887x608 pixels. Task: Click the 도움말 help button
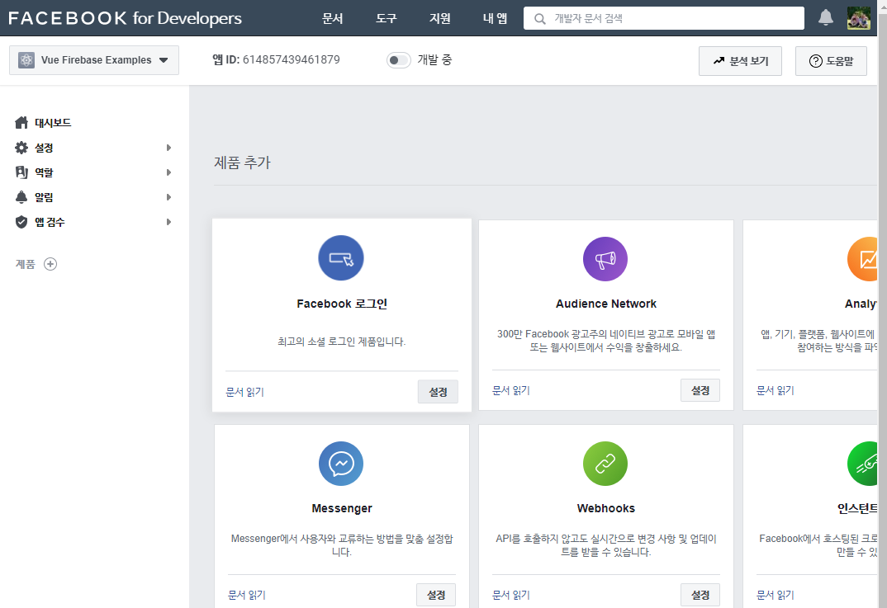click(x=831, y=61)
